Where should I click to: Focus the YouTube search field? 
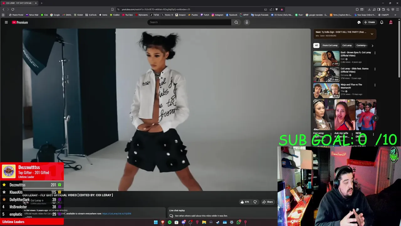190,22
